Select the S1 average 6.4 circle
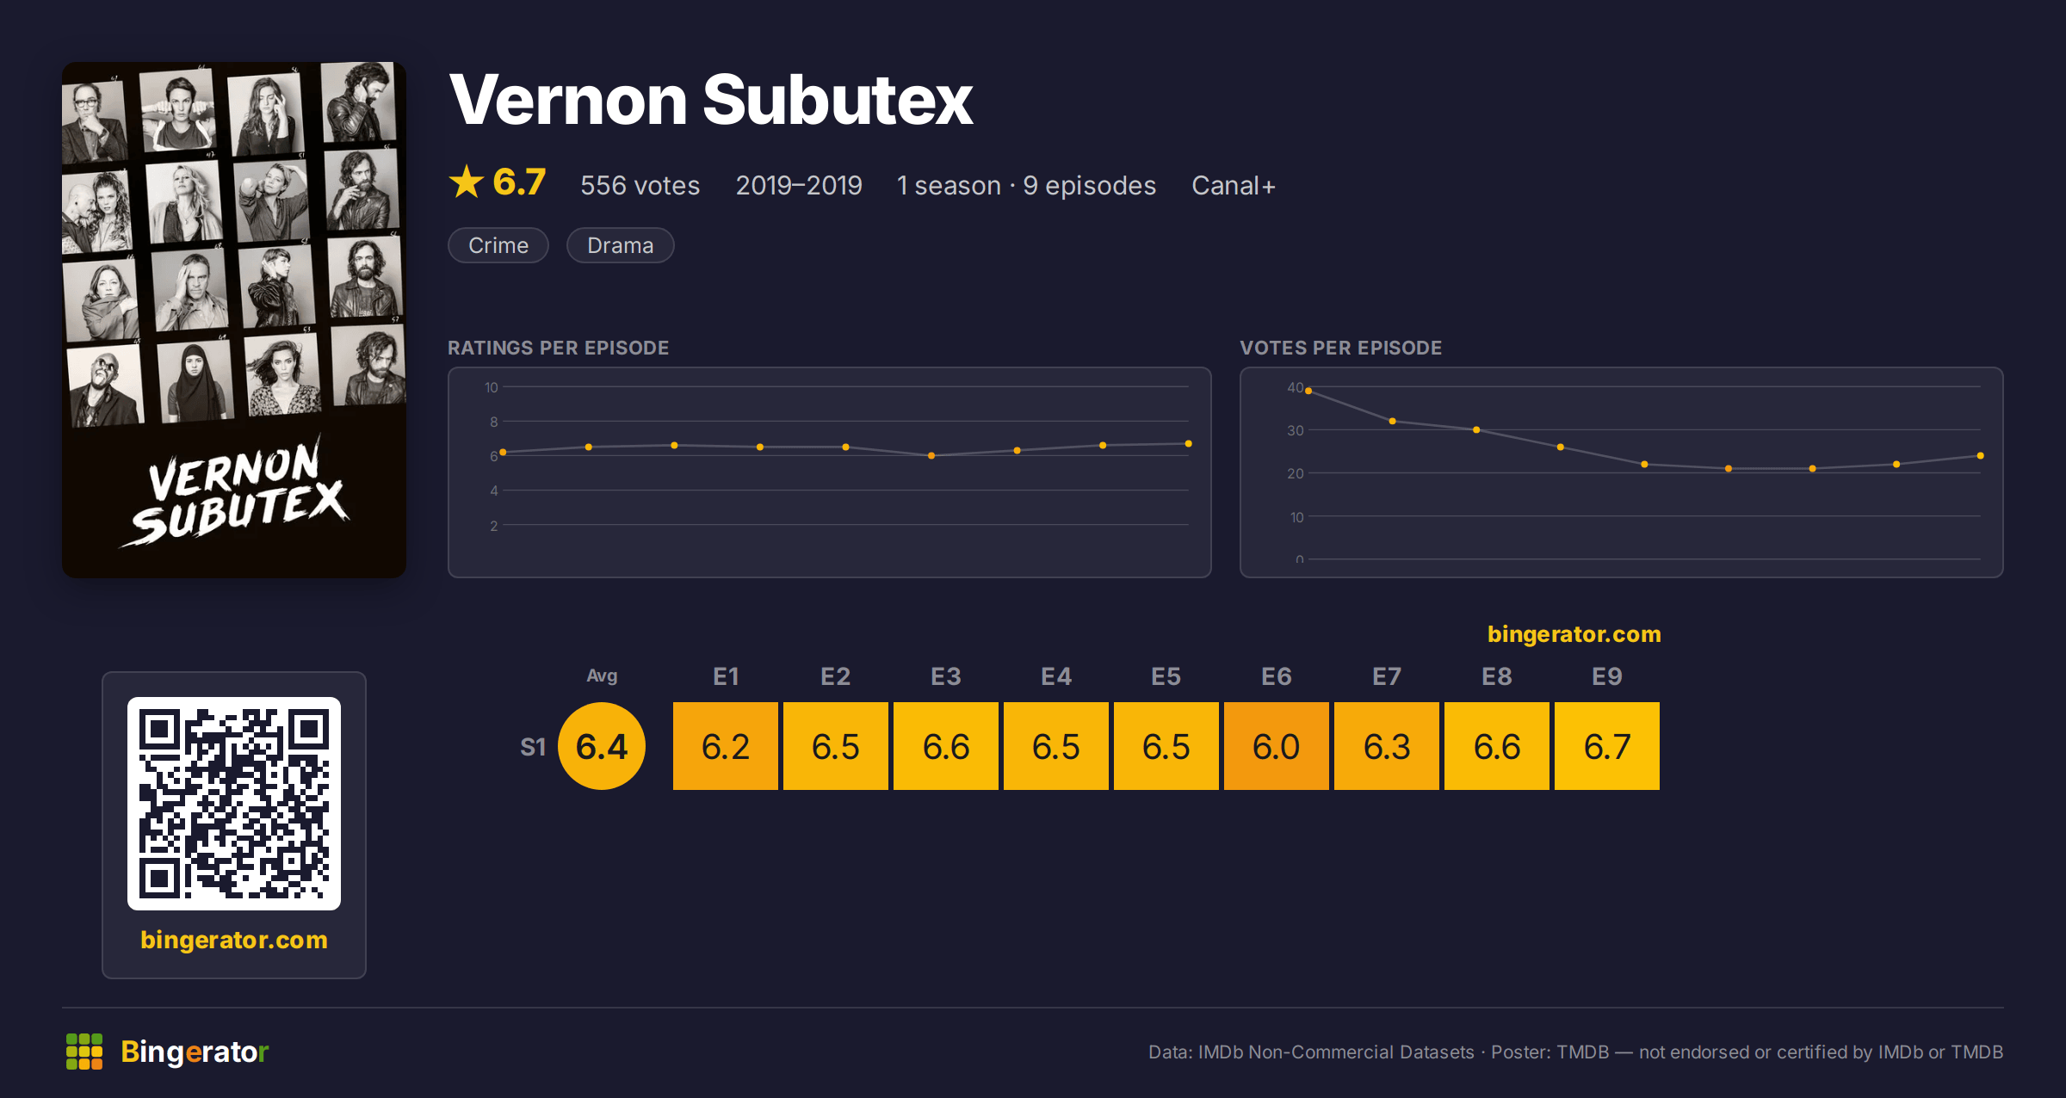The image size is (2066, 1098). coord(602,746)
